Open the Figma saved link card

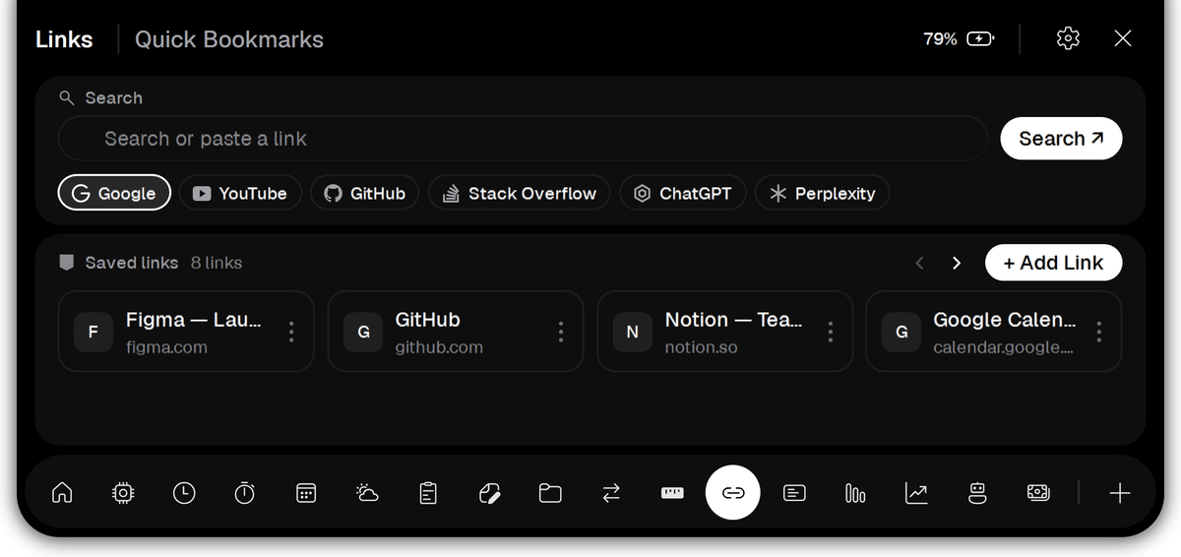coord(186,332)
